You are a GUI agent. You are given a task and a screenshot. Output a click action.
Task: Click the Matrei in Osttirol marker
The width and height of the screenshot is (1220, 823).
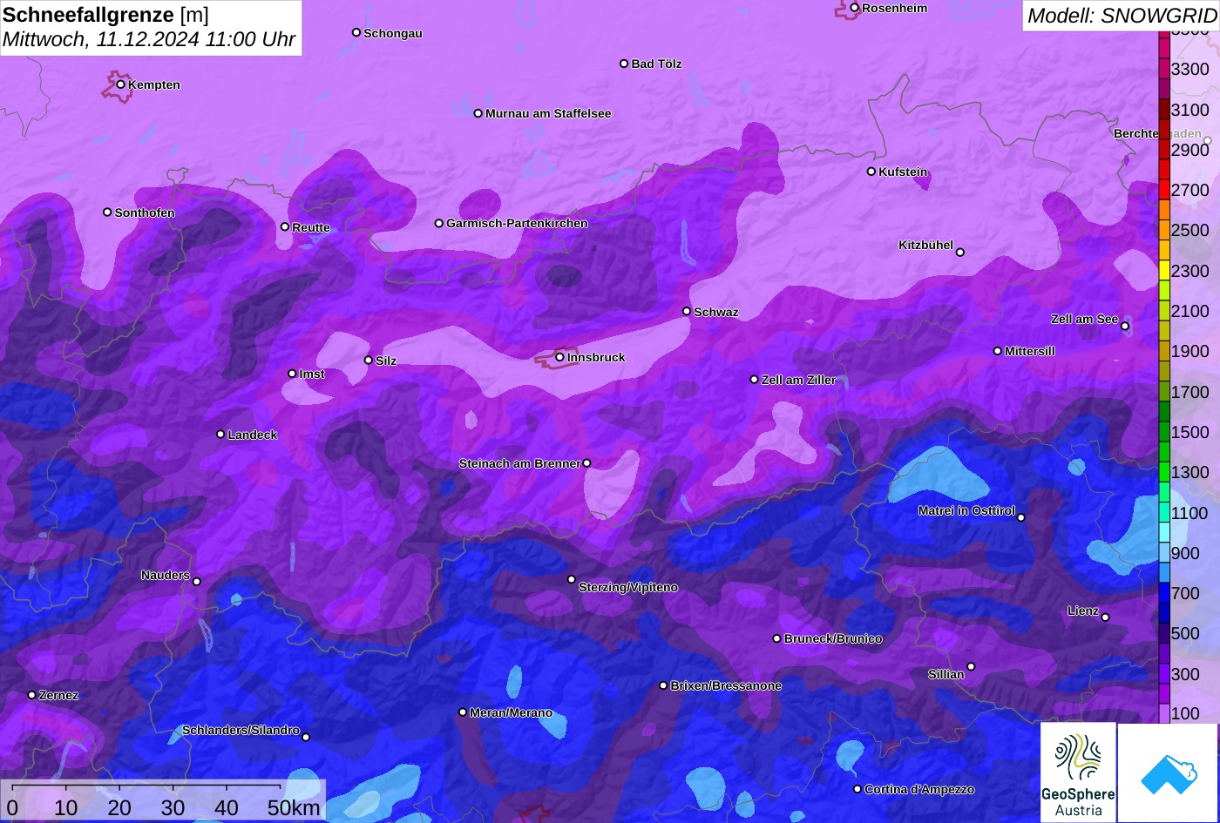1021,517
